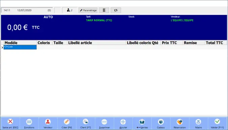Click the Coloris column header
Screen dimensions: 228x130
point(45,43)
